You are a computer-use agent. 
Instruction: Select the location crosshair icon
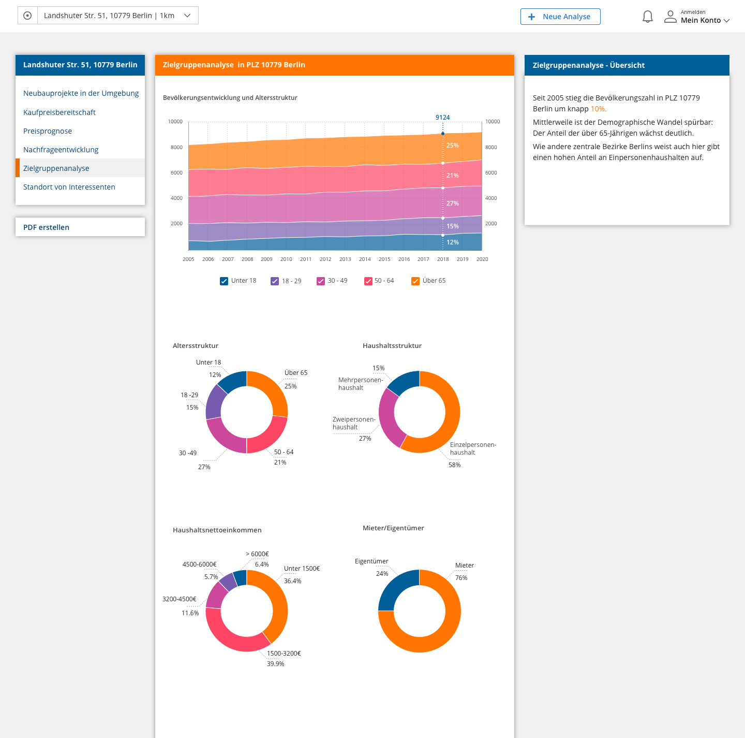click(x=27, y=15)
